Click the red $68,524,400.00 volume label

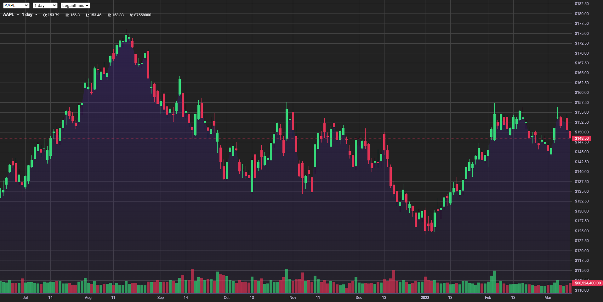click(588, 283)
